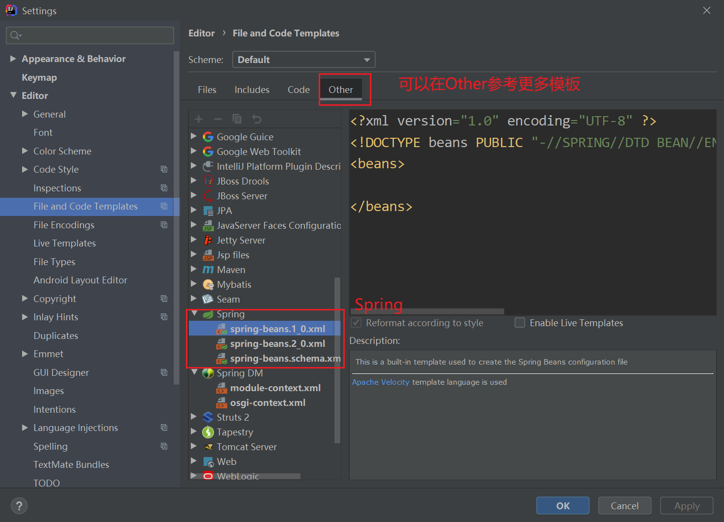Click the Mybatis icon

208,284
